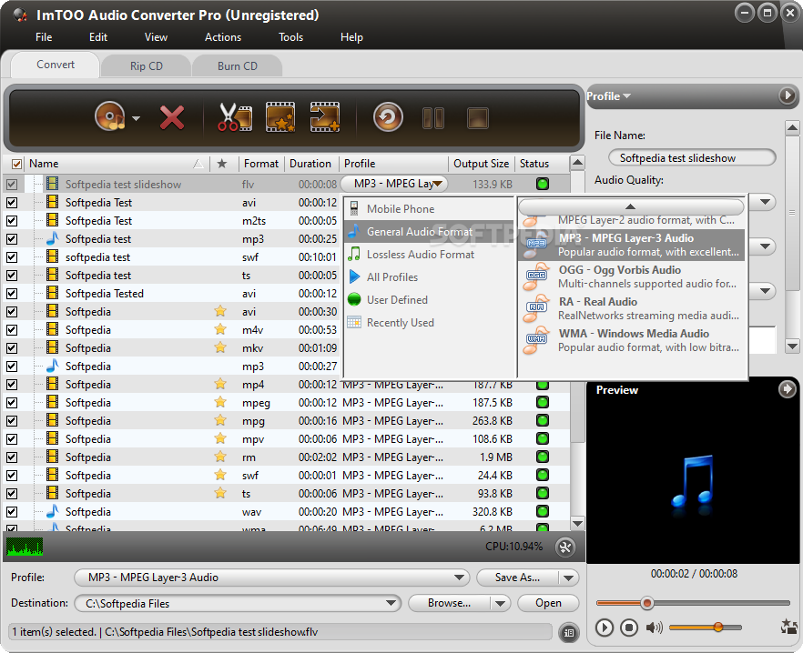Image resolution: width=803 pixels, height=653 pixels.
Task: Click the Add File disc icon
Action: tap(110, 116)
